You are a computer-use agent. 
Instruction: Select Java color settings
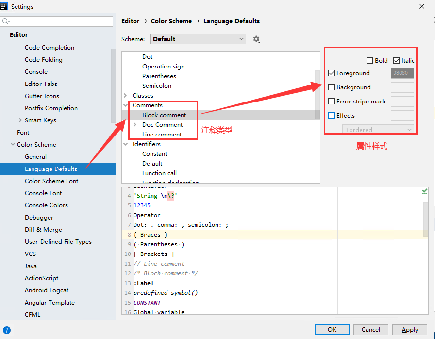31,266
